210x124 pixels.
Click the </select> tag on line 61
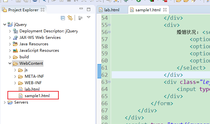point(191,68)
